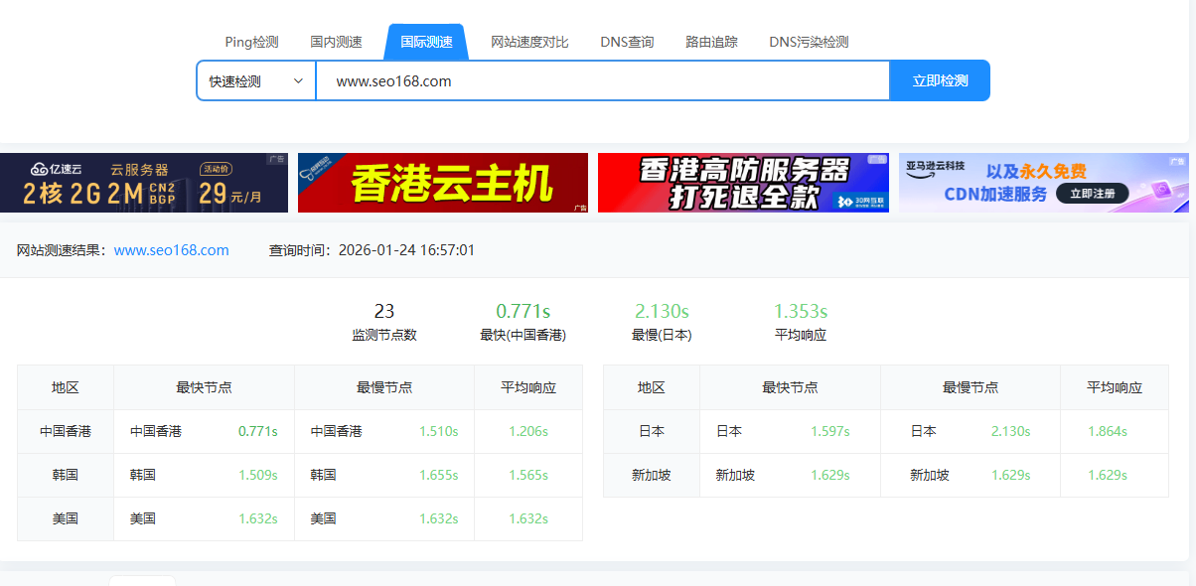Go to DNS查询 tab
Screen dimensions: 1196x586
click(627, 42)
